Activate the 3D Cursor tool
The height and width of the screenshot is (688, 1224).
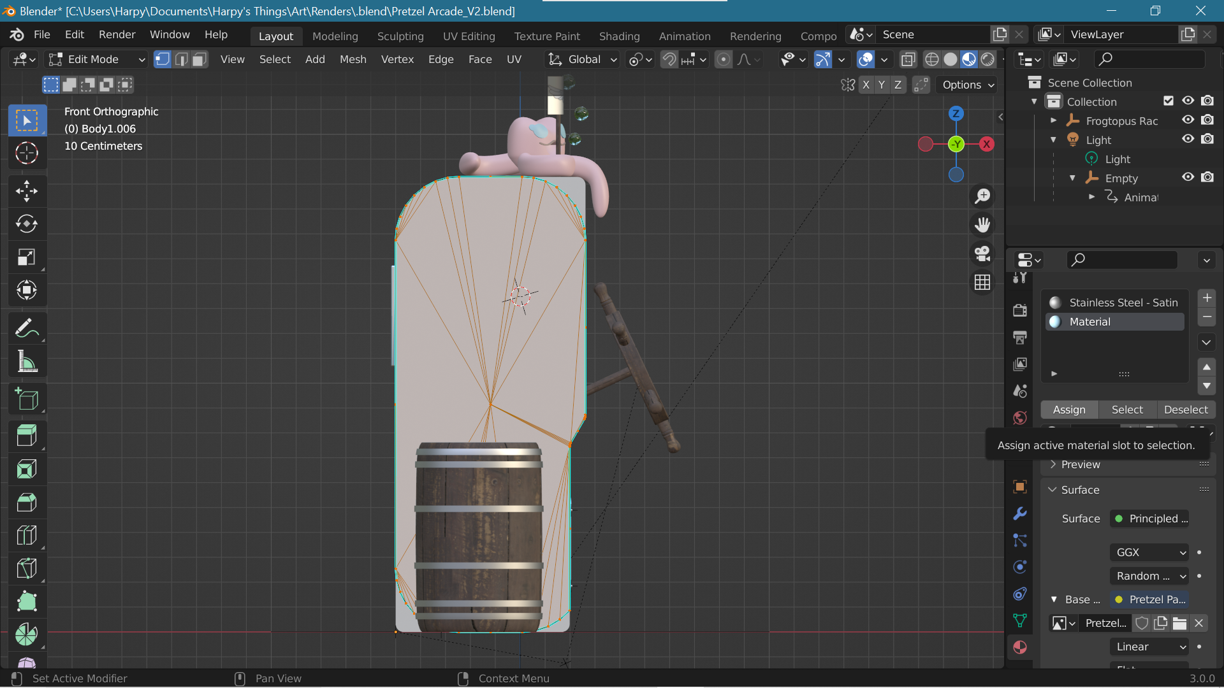pyautogui.click(x=27, y=154)
